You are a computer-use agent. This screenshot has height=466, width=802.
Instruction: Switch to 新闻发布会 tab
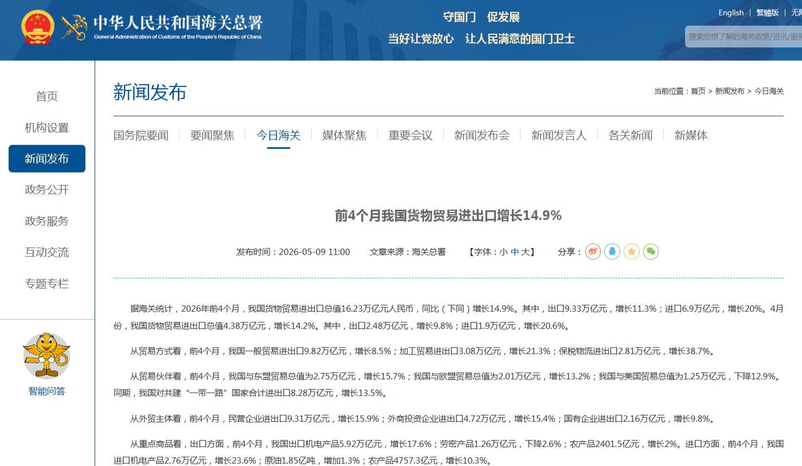[482, 135]
